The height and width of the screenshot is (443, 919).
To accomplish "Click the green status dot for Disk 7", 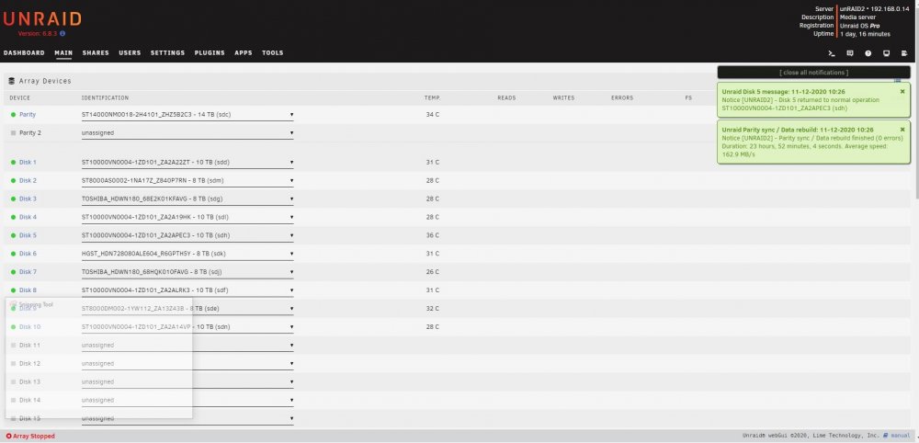I will coord(14,272).
